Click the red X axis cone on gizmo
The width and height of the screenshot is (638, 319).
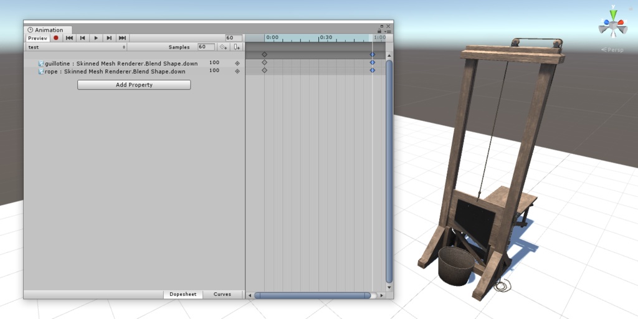(x=621, y=22)
